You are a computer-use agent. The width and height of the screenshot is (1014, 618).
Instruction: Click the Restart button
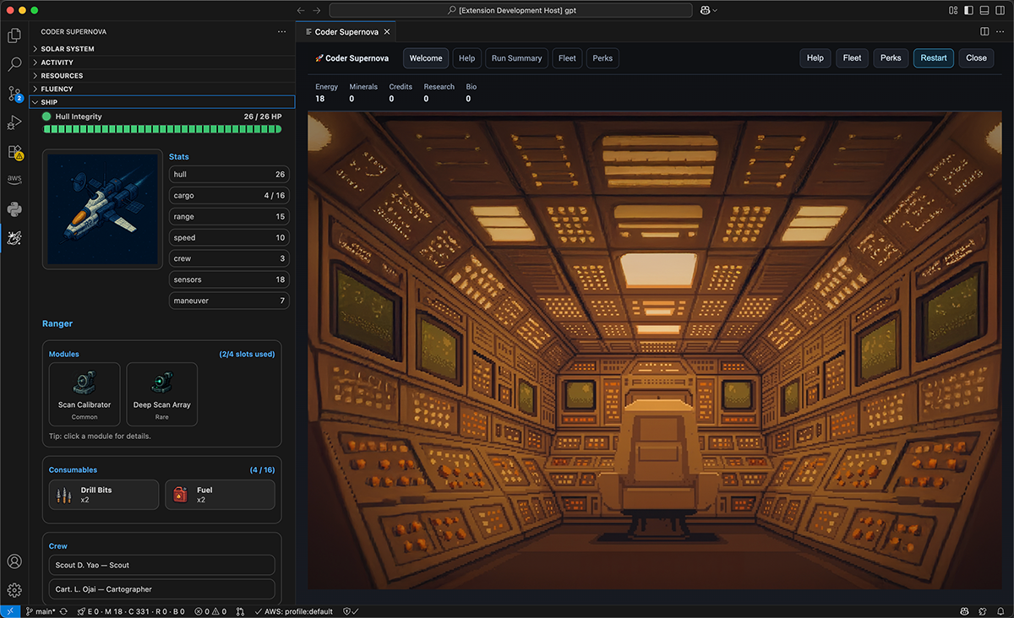[x=934, y=58]
